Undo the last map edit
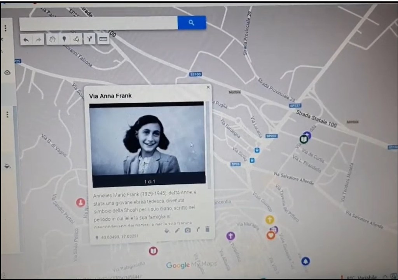Viewport: 398px width, 280px height. point(26,39)
